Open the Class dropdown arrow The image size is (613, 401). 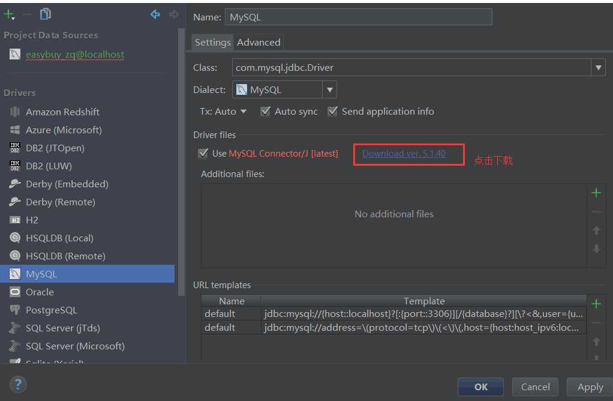pyautogui.click(x=598, y=68)
